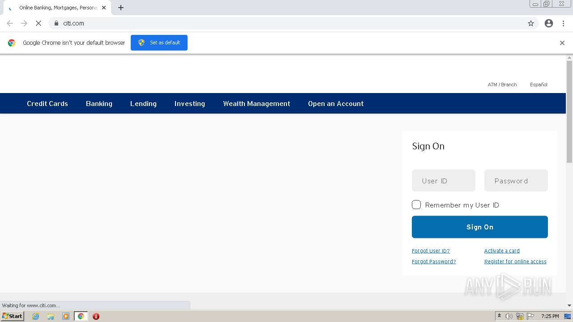The height and width of the screenshot is (322, 573).
Task: Open the Banking menu
Action: pyautogui.click(x=99, y=103)
